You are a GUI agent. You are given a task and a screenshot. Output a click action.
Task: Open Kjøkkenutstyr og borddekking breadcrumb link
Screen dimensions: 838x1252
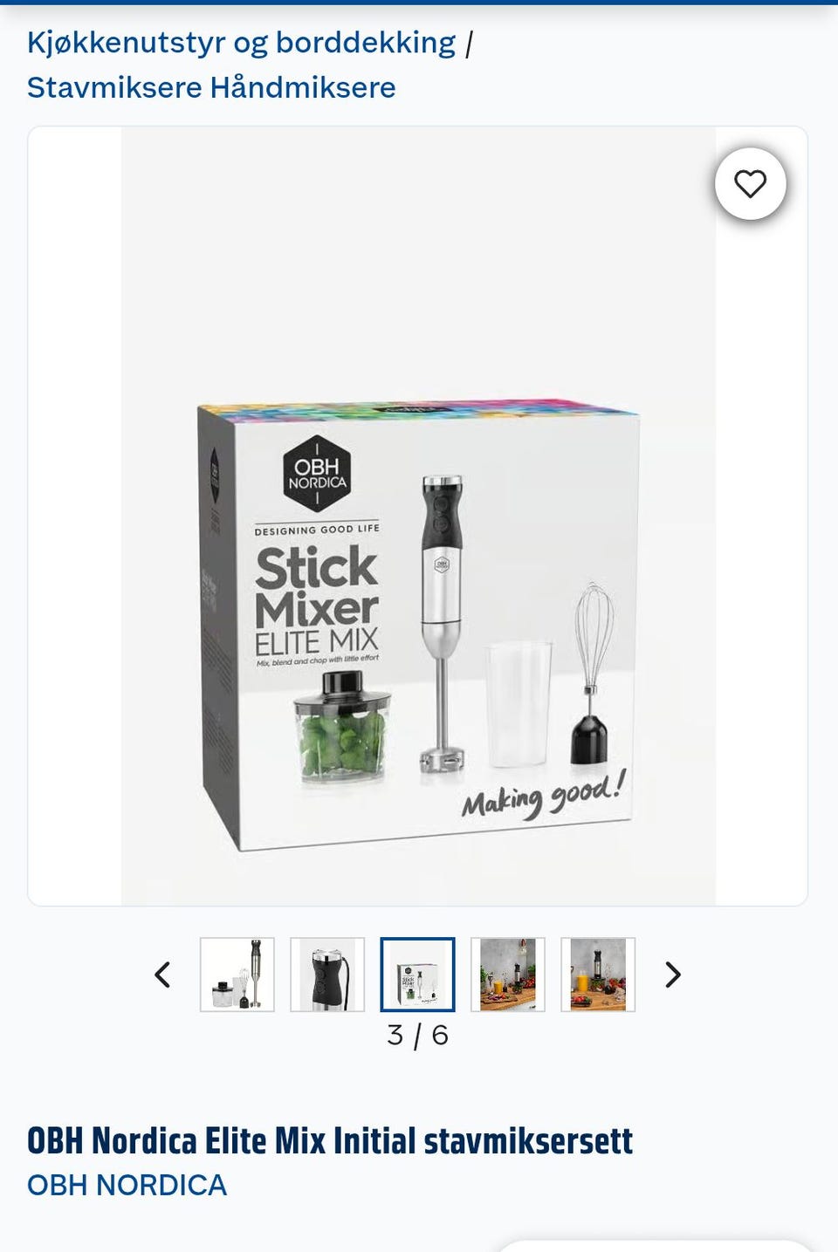(241, 42)
